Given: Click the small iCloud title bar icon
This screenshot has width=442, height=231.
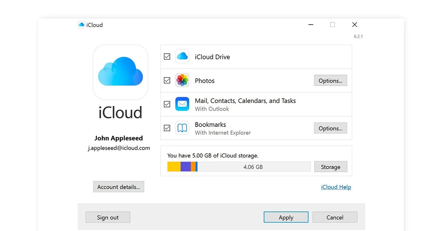Looking at the screenshot, I should 81,25.
